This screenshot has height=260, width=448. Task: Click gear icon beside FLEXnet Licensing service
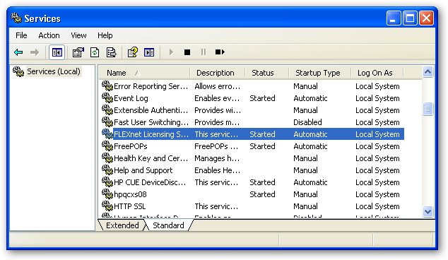click(x=107, y=134)
